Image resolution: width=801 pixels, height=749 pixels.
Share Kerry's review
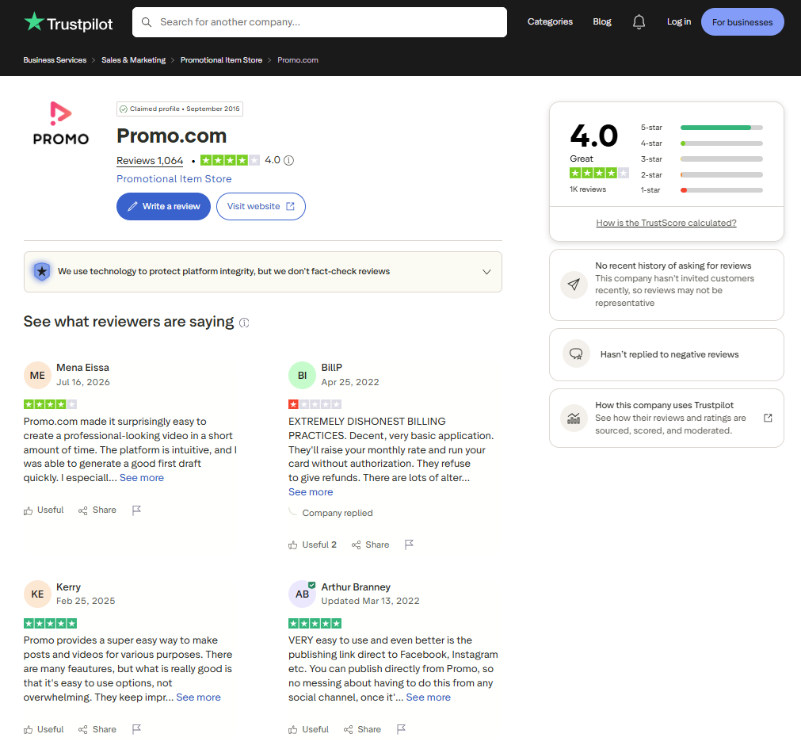click(97, 729)
